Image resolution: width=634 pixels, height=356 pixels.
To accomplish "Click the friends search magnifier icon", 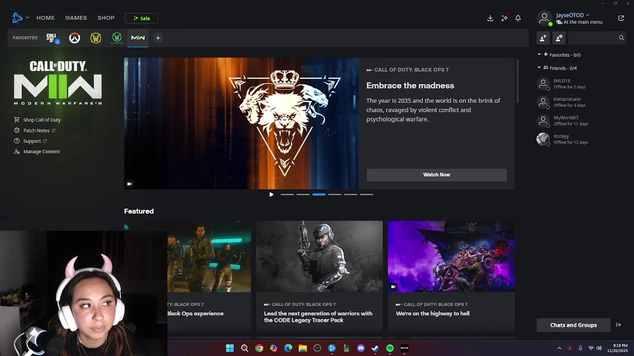I will 621,38.
